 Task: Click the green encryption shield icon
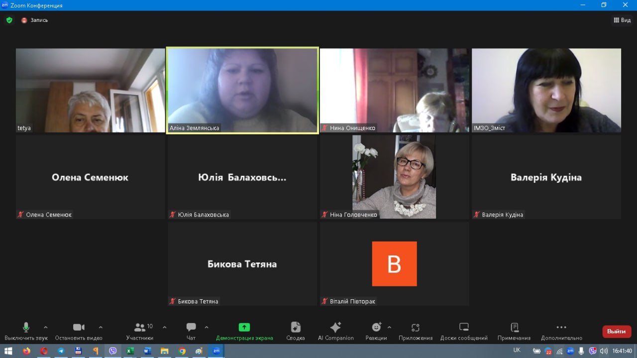(x=9, y=20)
